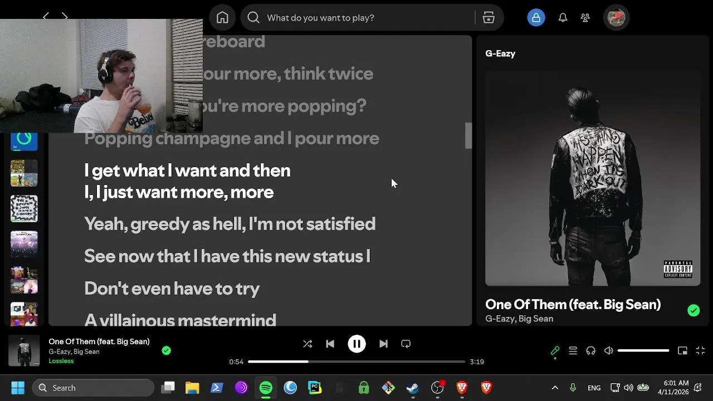Open the 'G-Eazy' header in the right panel
This screenshot has width=713, height=401.
pos(500,53)
